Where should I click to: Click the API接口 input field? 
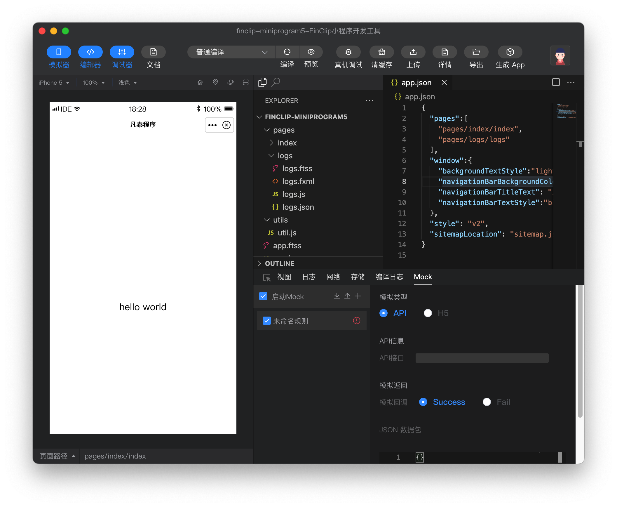(482, 358)
